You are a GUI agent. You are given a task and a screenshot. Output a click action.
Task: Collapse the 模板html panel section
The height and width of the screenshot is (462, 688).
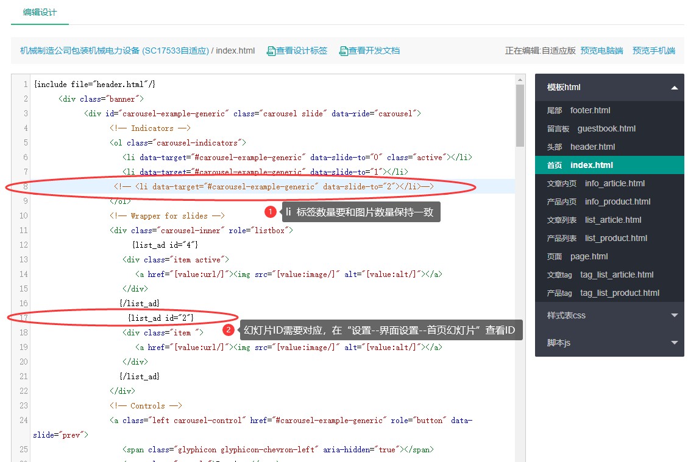[x=675, y=87]
